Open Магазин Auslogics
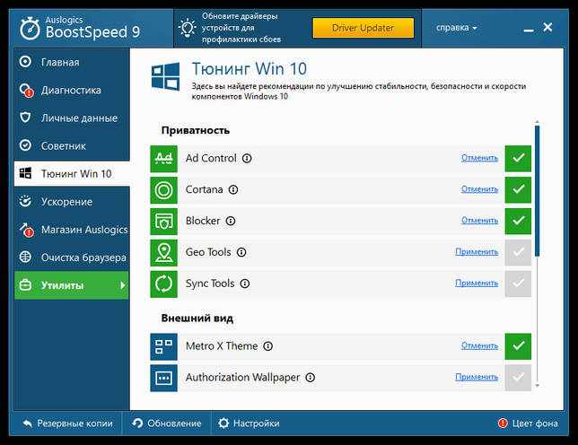The height and width of the screenshot is (445, 578). pos(72,230)
